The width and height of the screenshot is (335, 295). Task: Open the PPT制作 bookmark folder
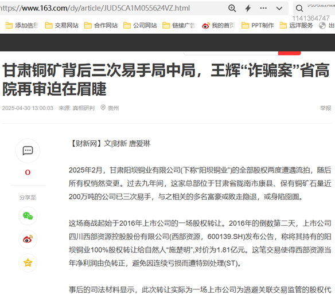[258, 25]
